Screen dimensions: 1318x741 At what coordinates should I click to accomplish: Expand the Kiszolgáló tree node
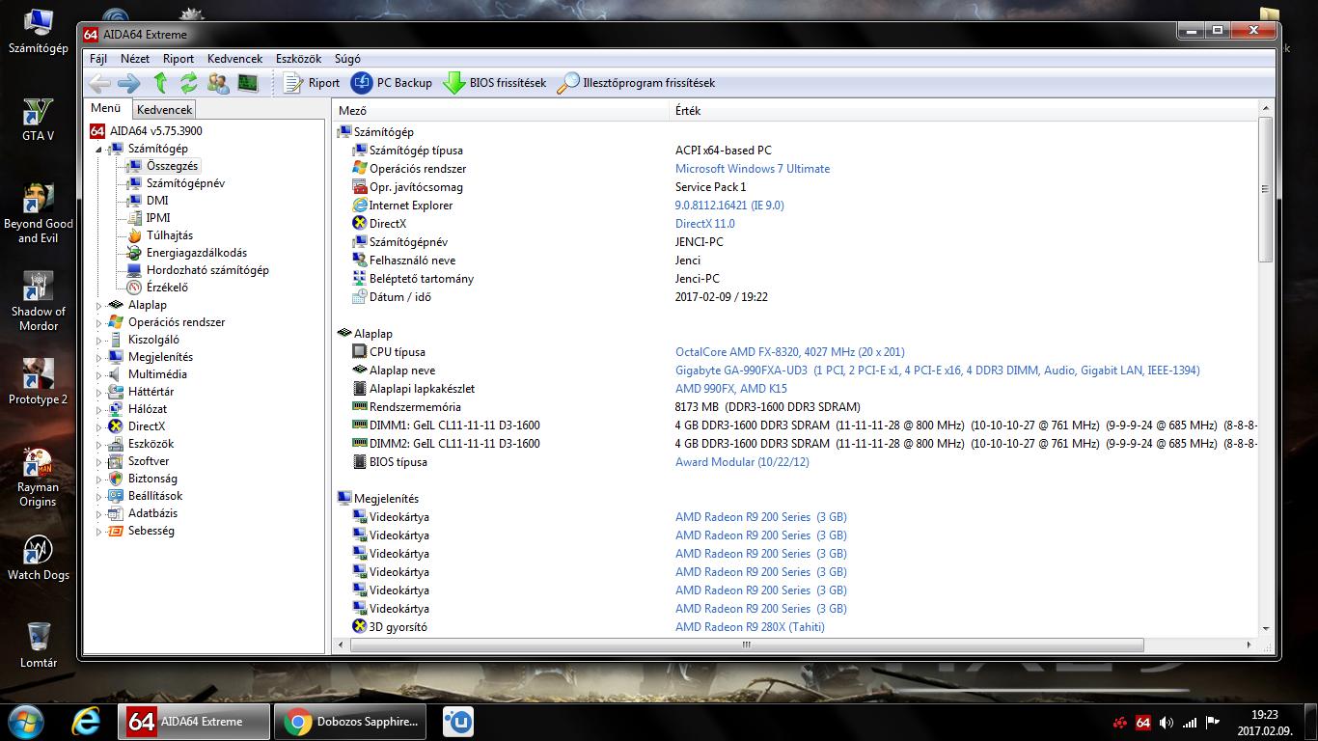click(98, 341)
